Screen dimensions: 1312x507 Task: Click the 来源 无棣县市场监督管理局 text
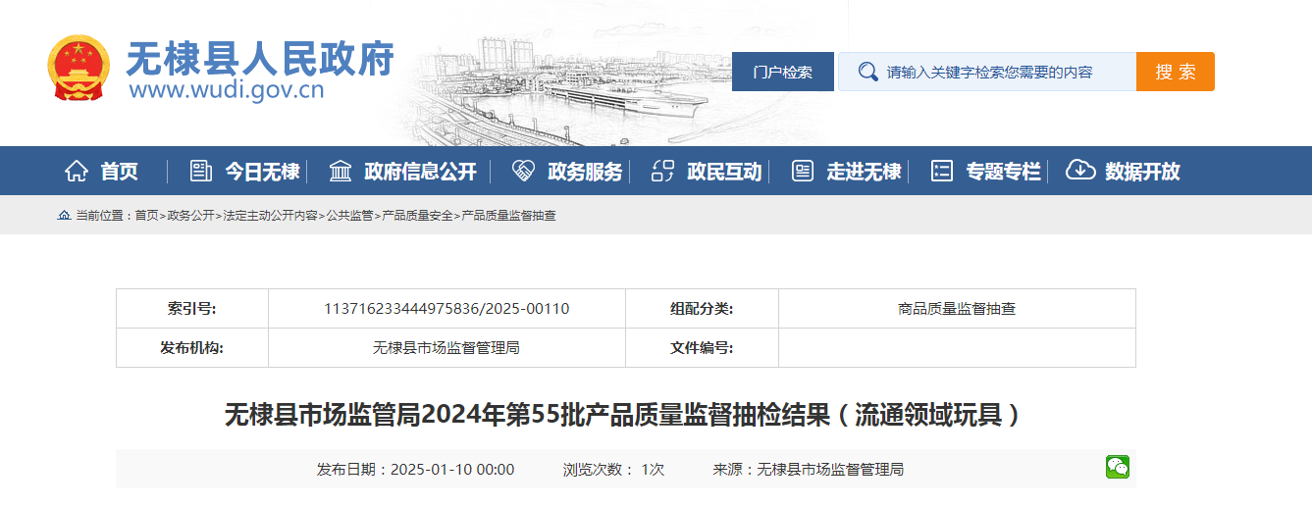pyautogui.click(x=808, y=469)
